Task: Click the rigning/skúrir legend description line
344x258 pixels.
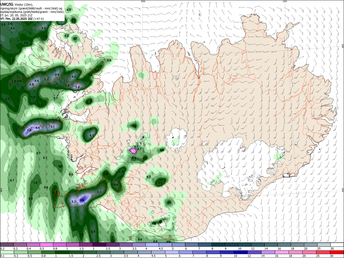Action: (31, 8)
